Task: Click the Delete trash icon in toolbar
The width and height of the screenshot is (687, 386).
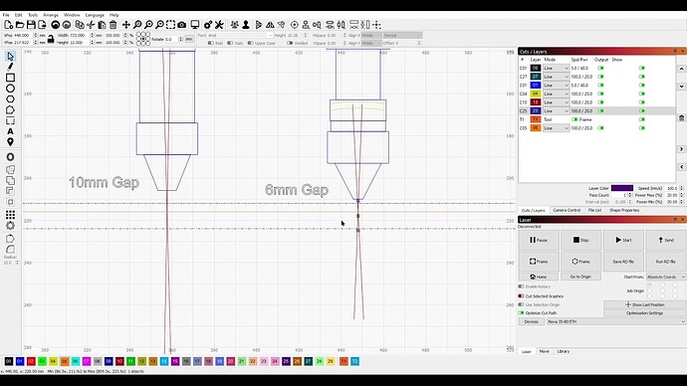Action: pyautogui.click(x=114, y=25)
